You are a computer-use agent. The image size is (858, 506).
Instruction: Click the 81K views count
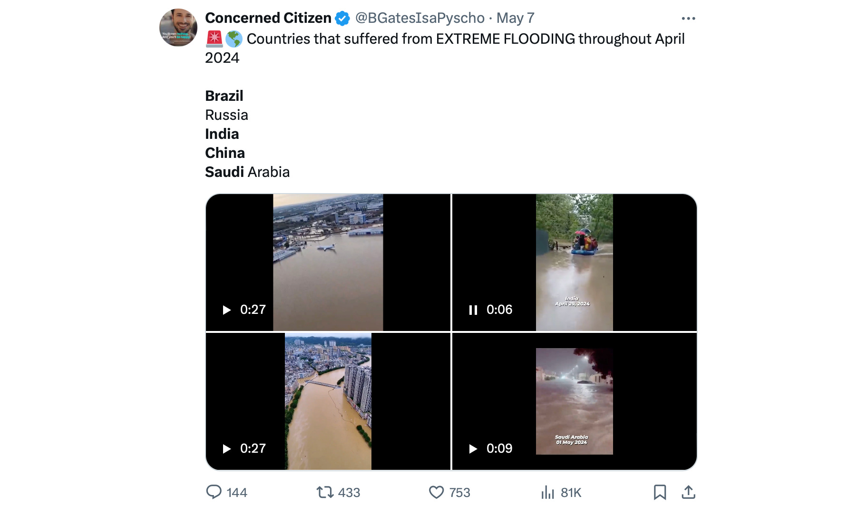pos(571,493)
